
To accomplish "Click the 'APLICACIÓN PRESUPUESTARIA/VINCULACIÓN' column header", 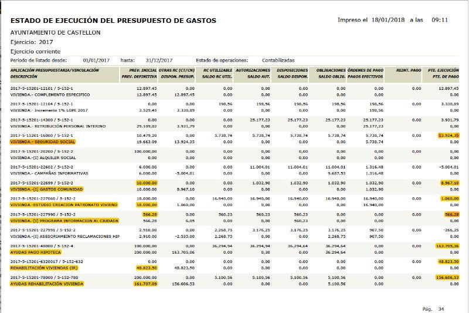I will click(53, 70).
